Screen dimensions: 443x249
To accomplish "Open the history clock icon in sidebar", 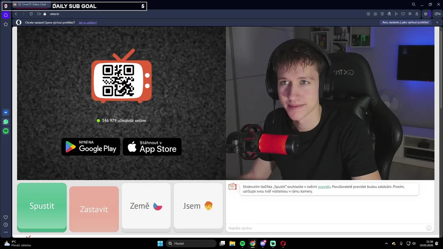I will click(6, 225).
